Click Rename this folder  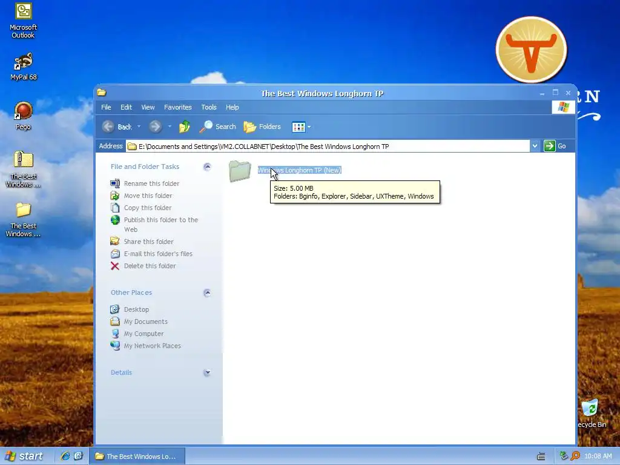pos(145,183)
